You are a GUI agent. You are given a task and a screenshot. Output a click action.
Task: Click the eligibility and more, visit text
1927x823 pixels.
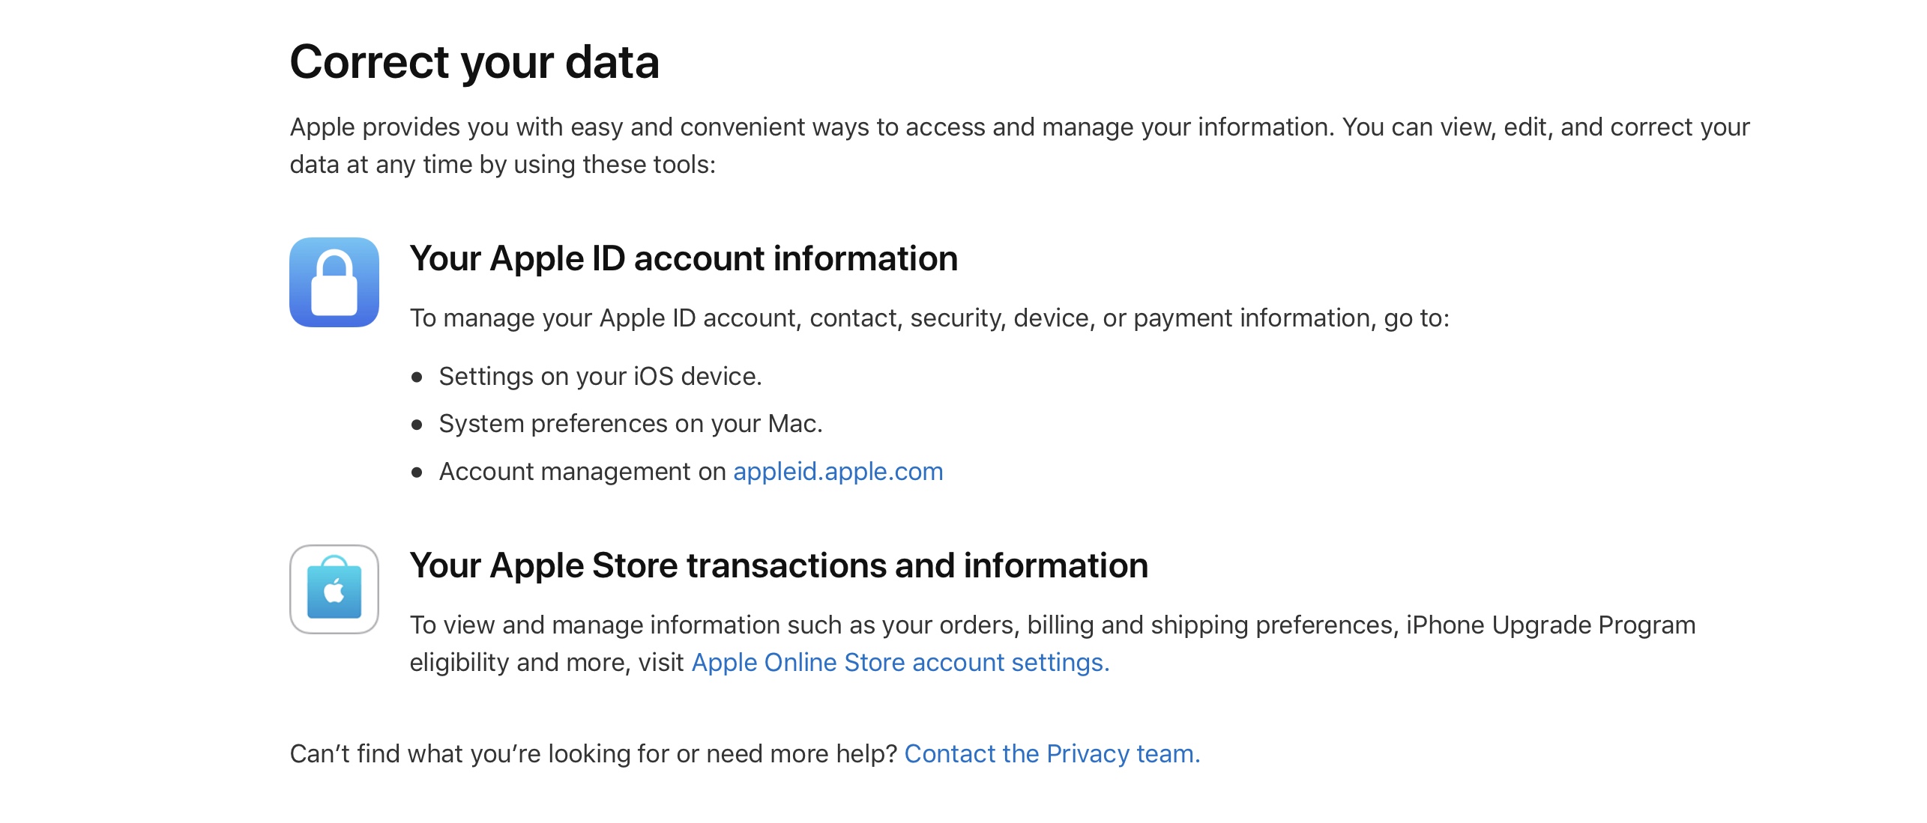[x=546, y=663]
